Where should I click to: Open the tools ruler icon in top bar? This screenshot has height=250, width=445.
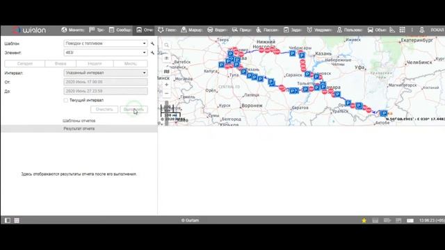point(392,30)
